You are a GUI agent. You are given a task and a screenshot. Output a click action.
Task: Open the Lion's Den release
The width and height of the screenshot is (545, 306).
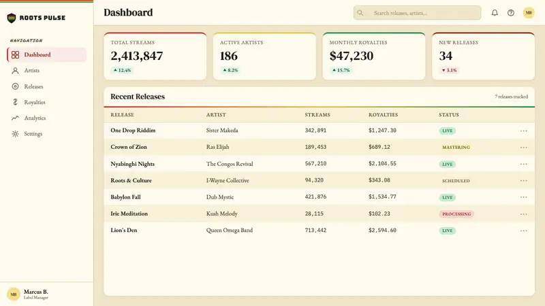pyautogui.click(x=124, y=231)
